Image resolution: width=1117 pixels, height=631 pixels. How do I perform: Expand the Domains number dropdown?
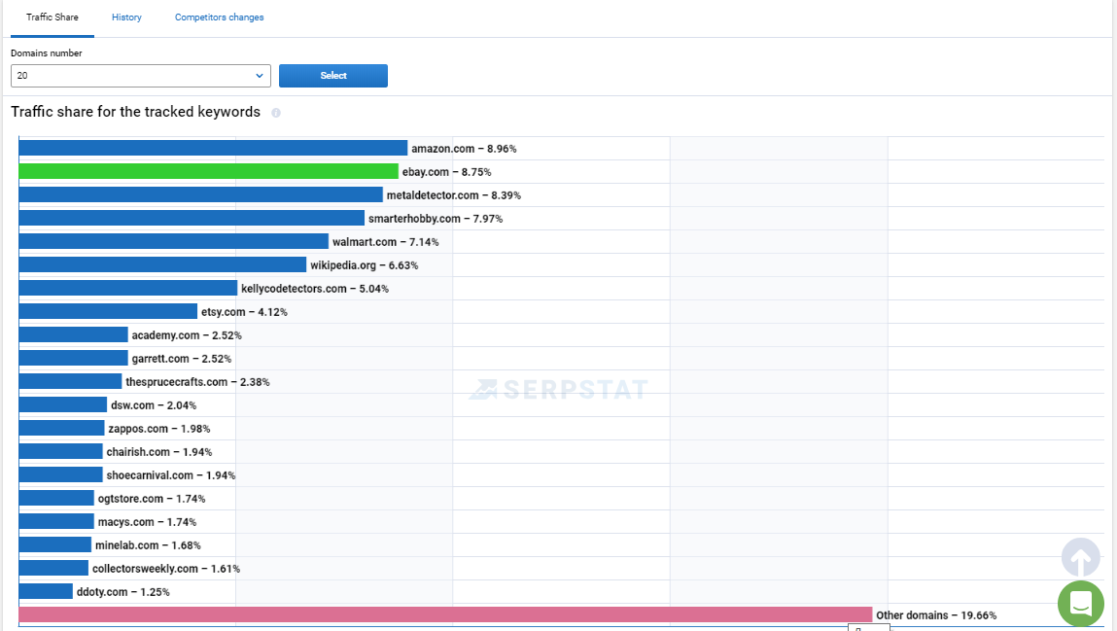click(x=140, y=76)
